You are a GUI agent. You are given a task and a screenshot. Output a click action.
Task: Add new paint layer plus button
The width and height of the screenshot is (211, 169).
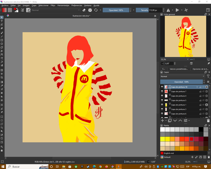point(163,121)
